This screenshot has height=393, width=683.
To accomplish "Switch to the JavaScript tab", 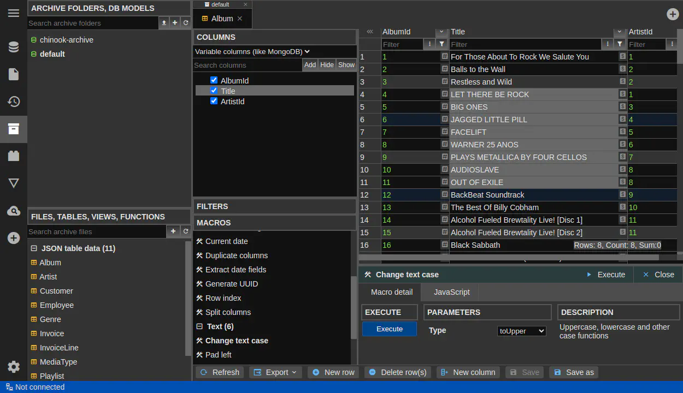I will click(x=452, y=292).
